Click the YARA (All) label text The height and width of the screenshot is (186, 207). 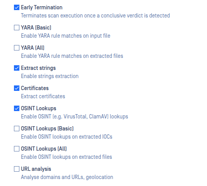33,48
